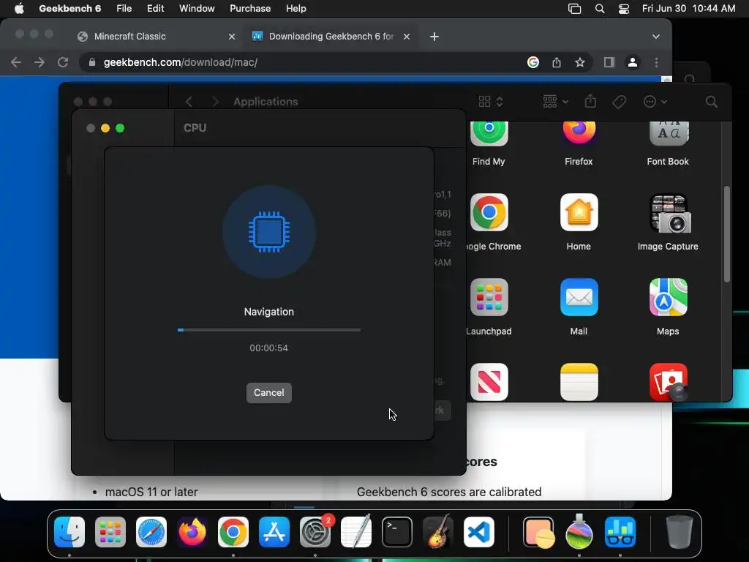
Task: Reload the Geekbench download page
Action: pyautogui.click(x=63, y=62)
